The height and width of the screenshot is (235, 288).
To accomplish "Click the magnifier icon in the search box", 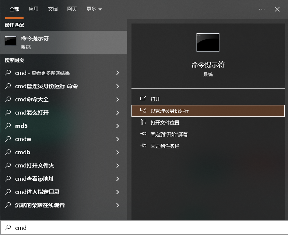I will click(8, 228).
